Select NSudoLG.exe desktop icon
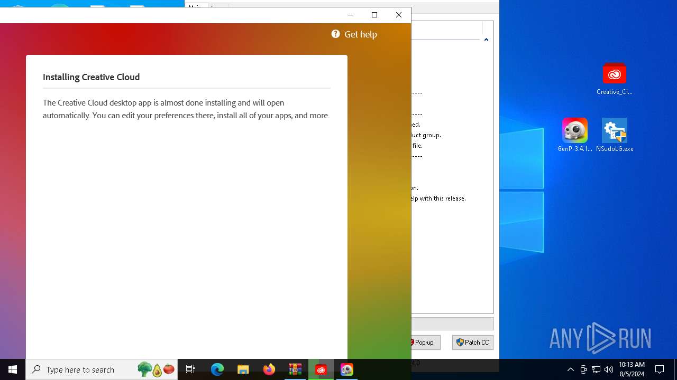 [x=615, y=135]
